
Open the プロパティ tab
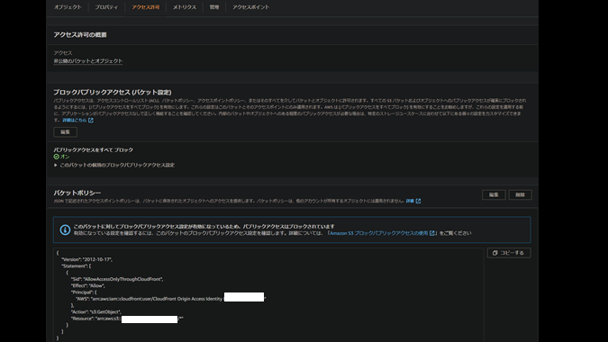point(106,7)
